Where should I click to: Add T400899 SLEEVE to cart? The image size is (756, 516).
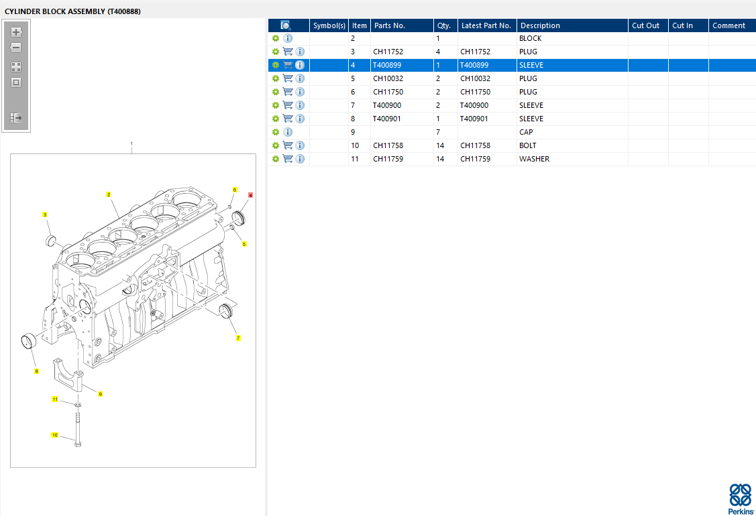[288, 65]
